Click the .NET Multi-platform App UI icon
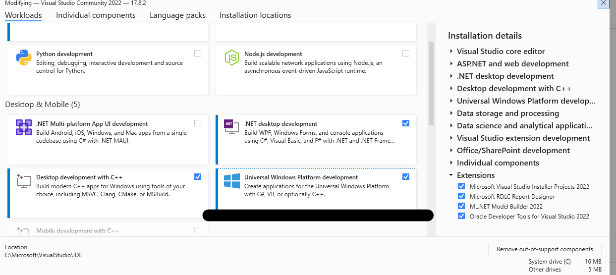Image resolution: width=616 pixels, height=275 pixels. coord(24,127)
